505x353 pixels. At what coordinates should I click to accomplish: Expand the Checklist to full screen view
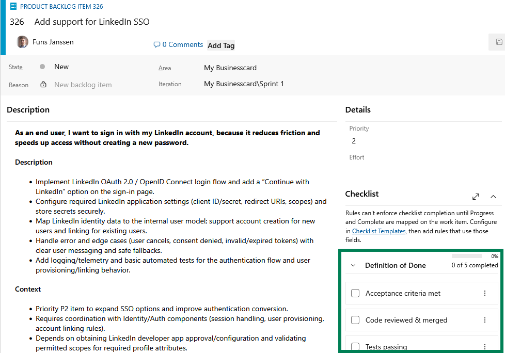(476, 197)
